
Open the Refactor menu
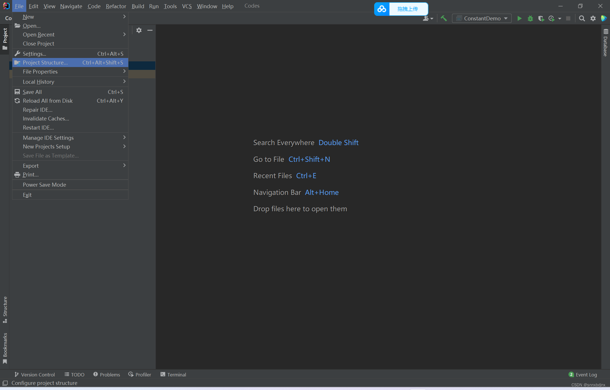click(x=116, y=6)
